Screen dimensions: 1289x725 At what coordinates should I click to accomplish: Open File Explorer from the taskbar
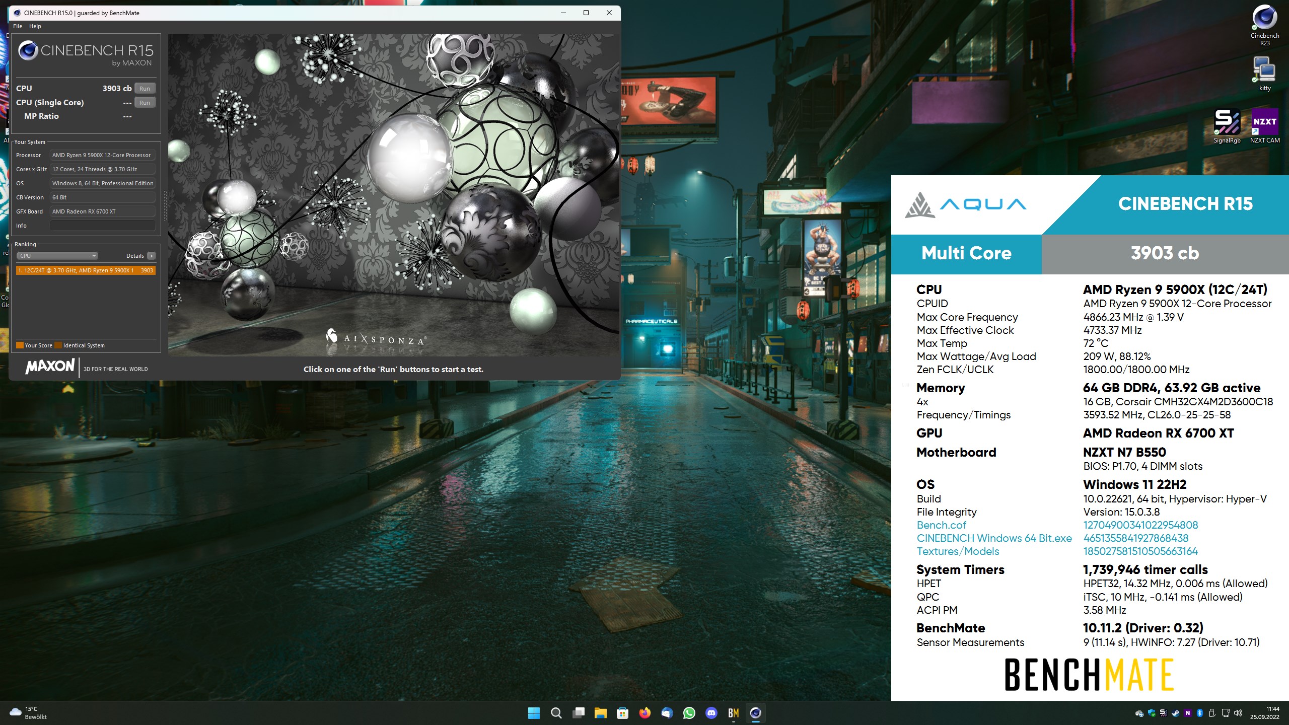pos(600,713)
